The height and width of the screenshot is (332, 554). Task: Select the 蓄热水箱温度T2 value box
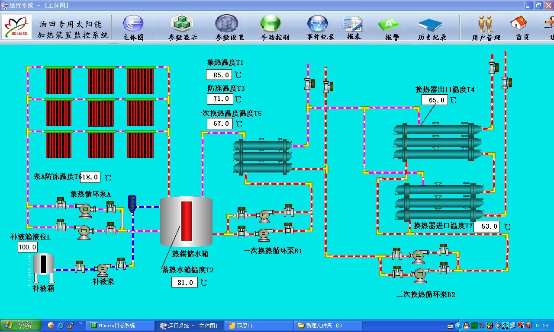(185, 283)
